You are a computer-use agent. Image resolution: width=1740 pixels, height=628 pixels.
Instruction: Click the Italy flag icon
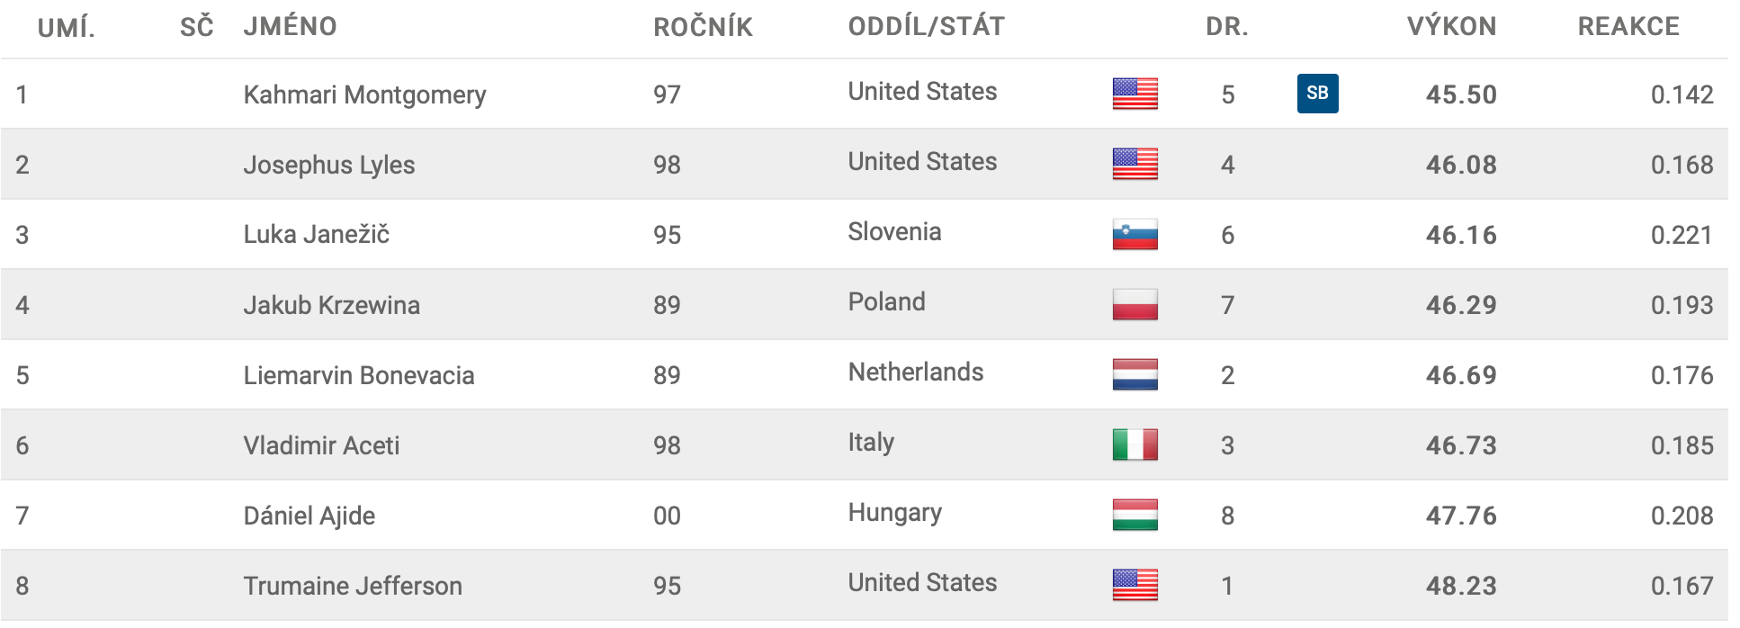point(1135,444)
